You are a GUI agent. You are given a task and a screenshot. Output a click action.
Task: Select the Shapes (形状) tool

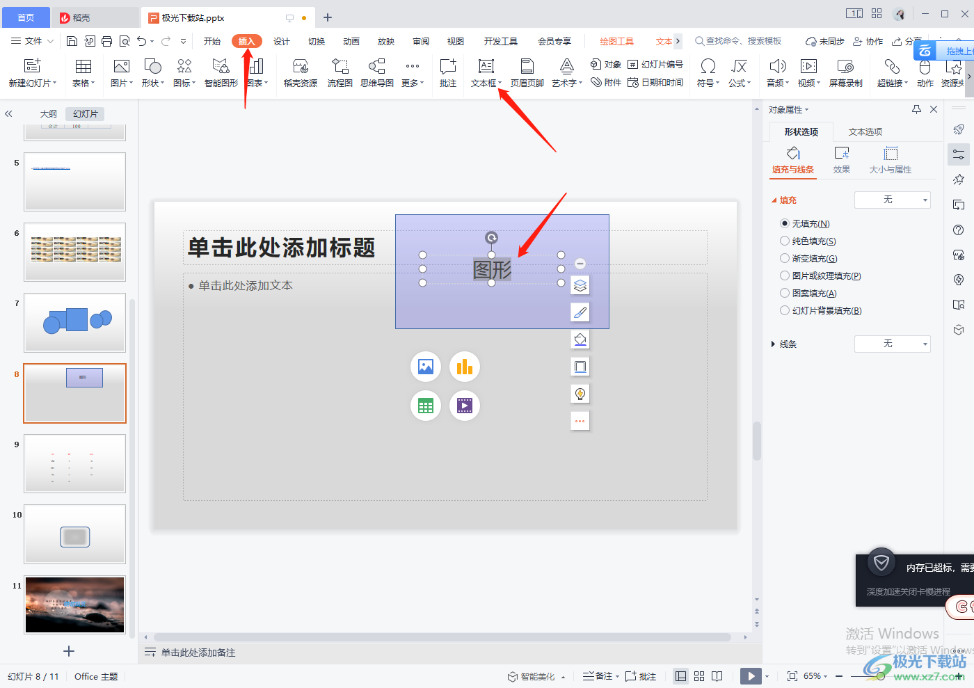tap(153, 73)
